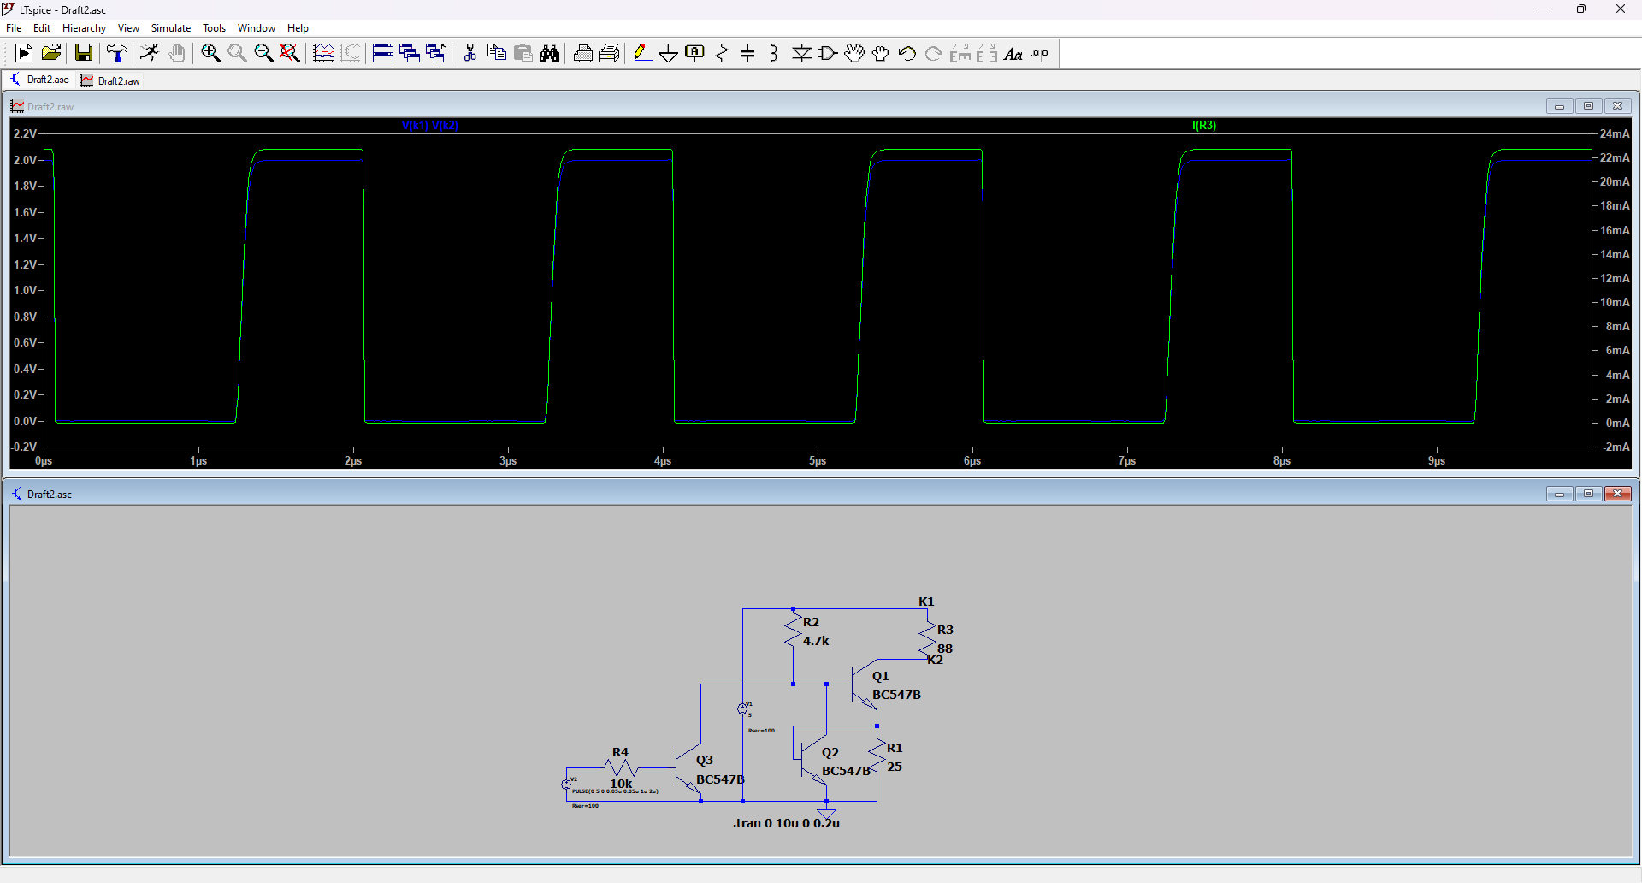Save the schematic with floppy icon
The height and width of the screenshot is (883, 1642).
(x=84, y=54)
